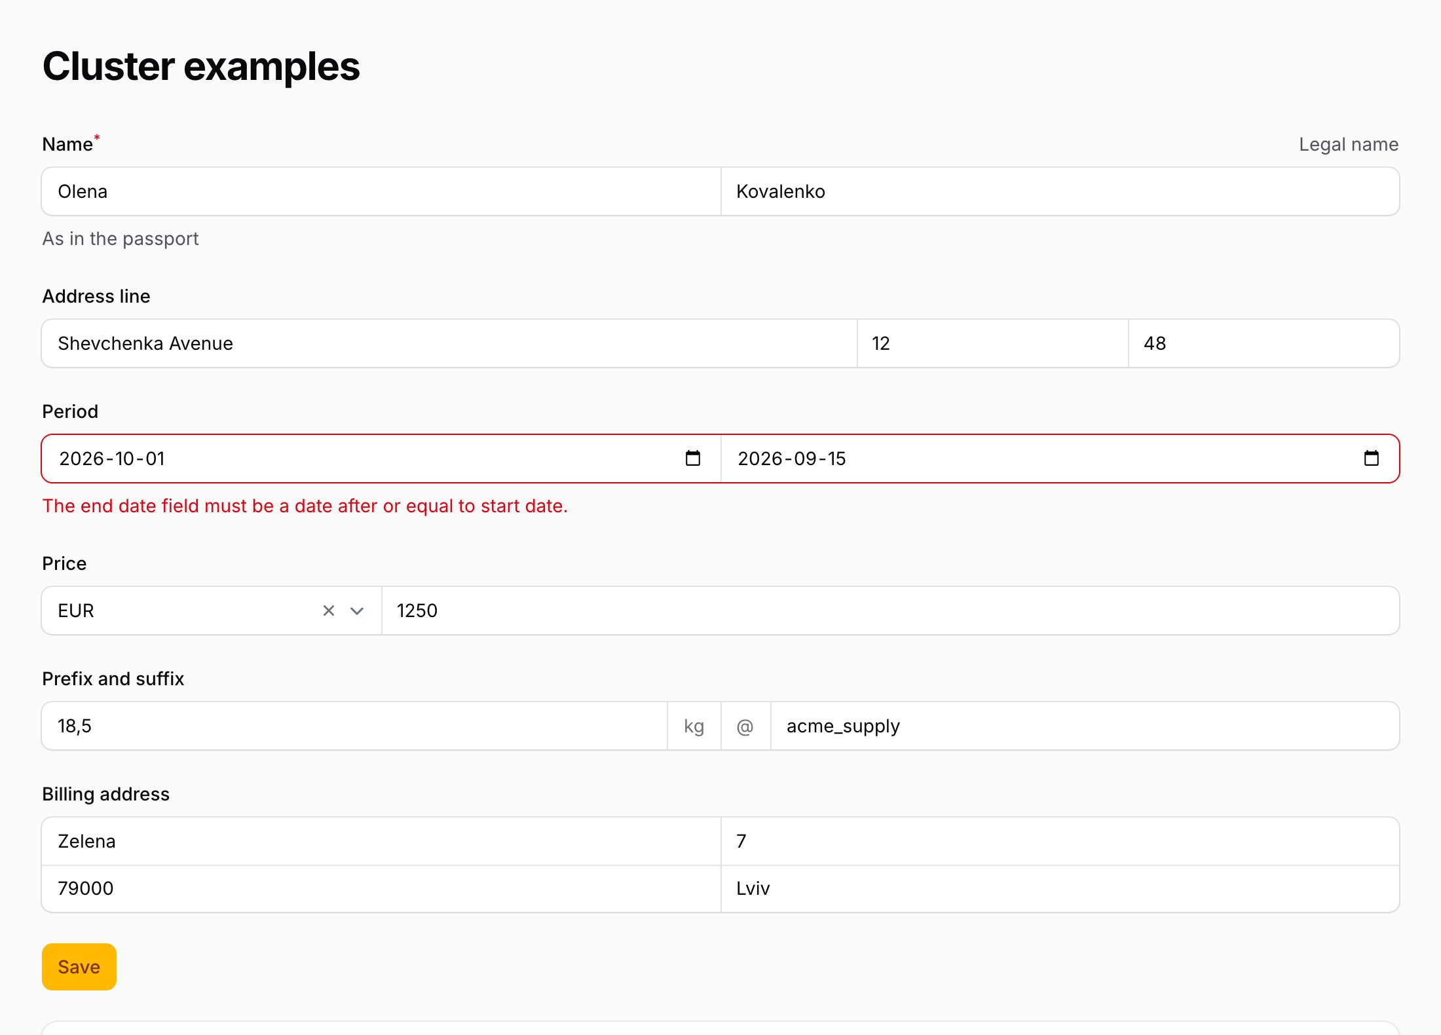
Task: Focus the last name field containing Kovalenko
Action: [1060, 191]
